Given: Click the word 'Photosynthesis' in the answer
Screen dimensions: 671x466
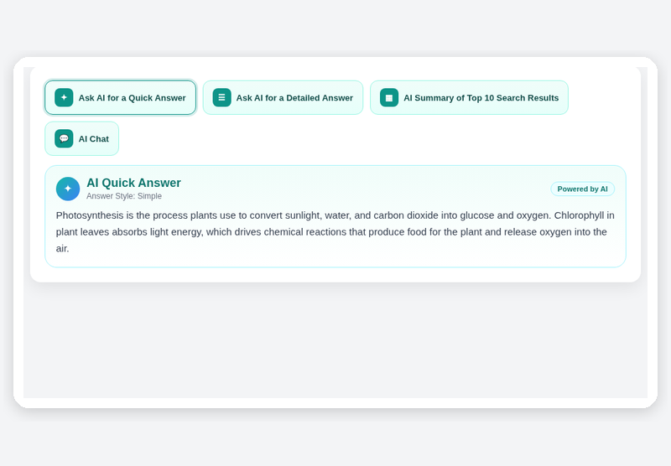Looking at the screenshot, I should pos(90,215).
